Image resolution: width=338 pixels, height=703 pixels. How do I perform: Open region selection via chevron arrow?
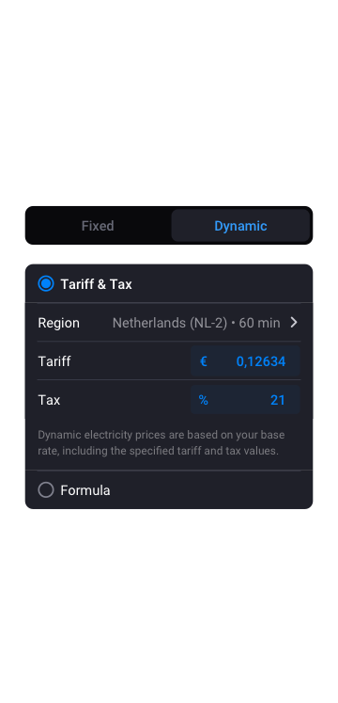[294, 323]
